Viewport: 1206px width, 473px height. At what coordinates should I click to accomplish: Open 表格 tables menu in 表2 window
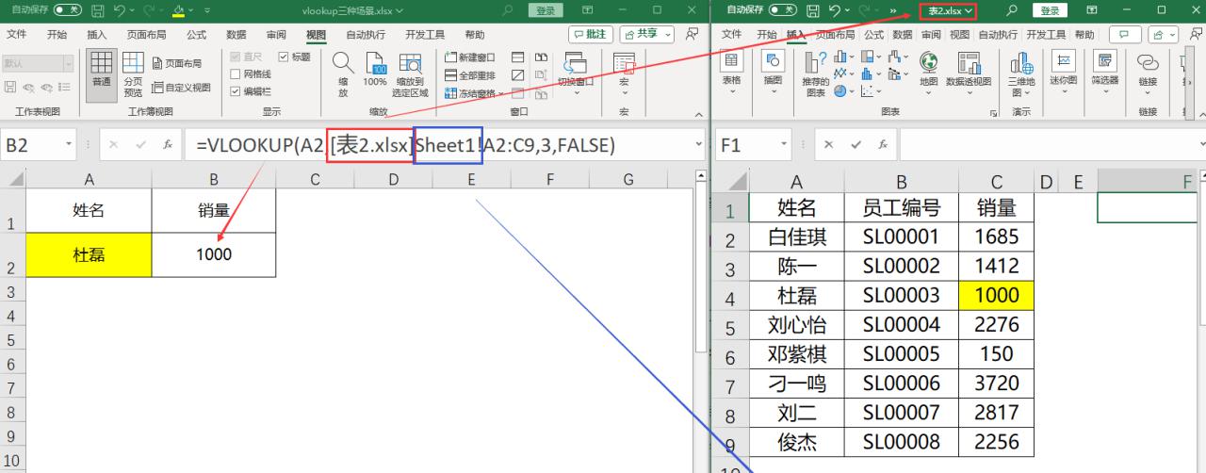click(731, 70)
